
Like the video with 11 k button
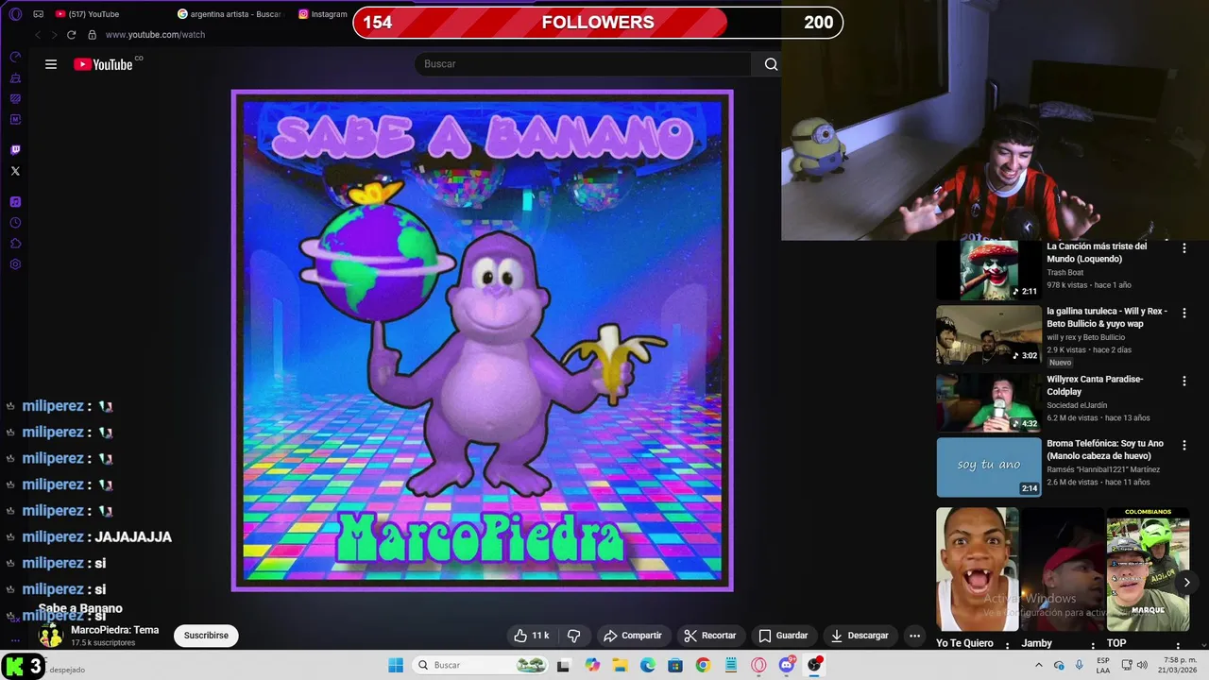[x=531, y=636]
